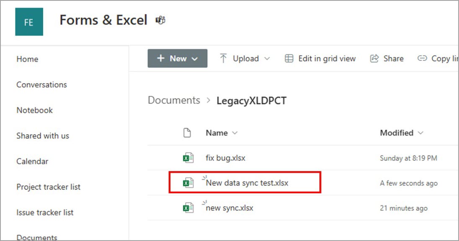Click Excel icon for New data sync test.xlsx
The width and height of the screenshot is (459, 241).
coord(188,183)
